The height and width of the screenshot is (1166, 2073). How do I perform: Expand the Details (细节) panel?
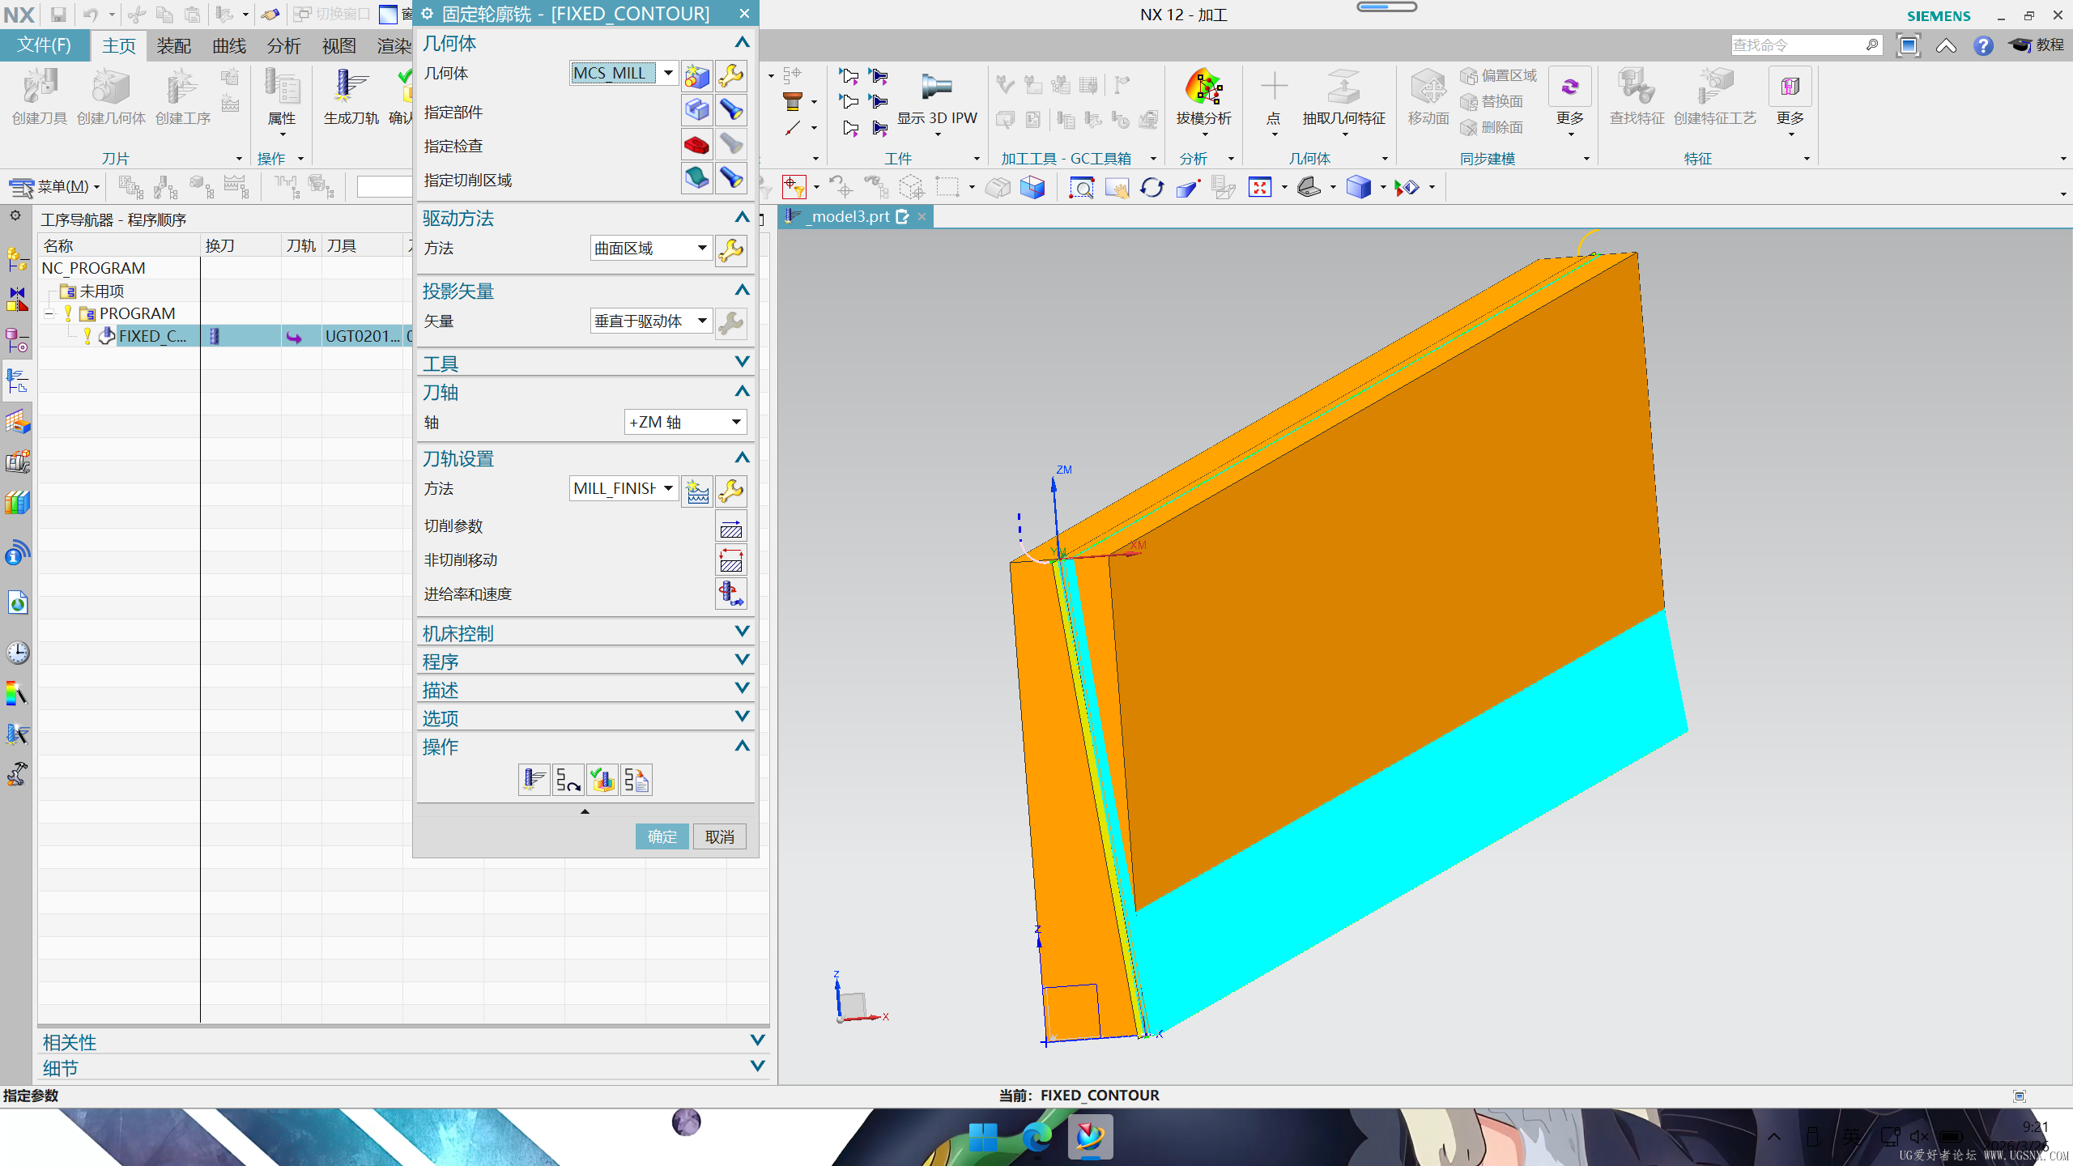(757, 1067)
